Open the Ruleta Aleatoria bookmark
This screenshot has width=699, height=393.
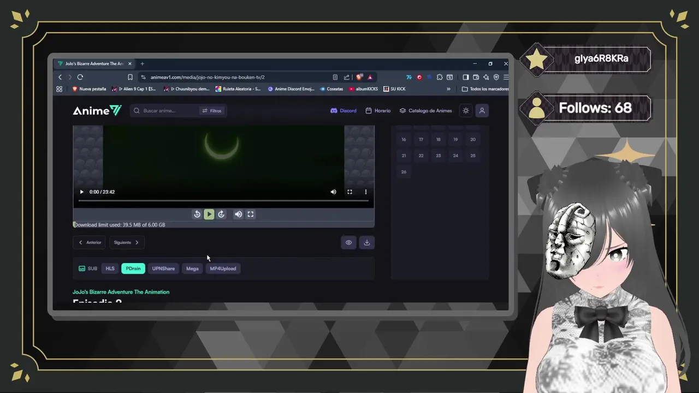[x=238, y=89]
